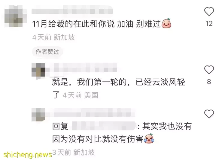Like the reply about 没有对比就没有伤害
The height and width of the screenshot is (160, 222).
point(209,114)
